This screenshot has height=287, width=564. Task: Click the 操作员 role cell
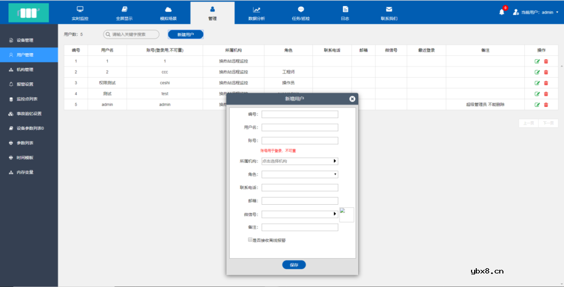(288, 83)
